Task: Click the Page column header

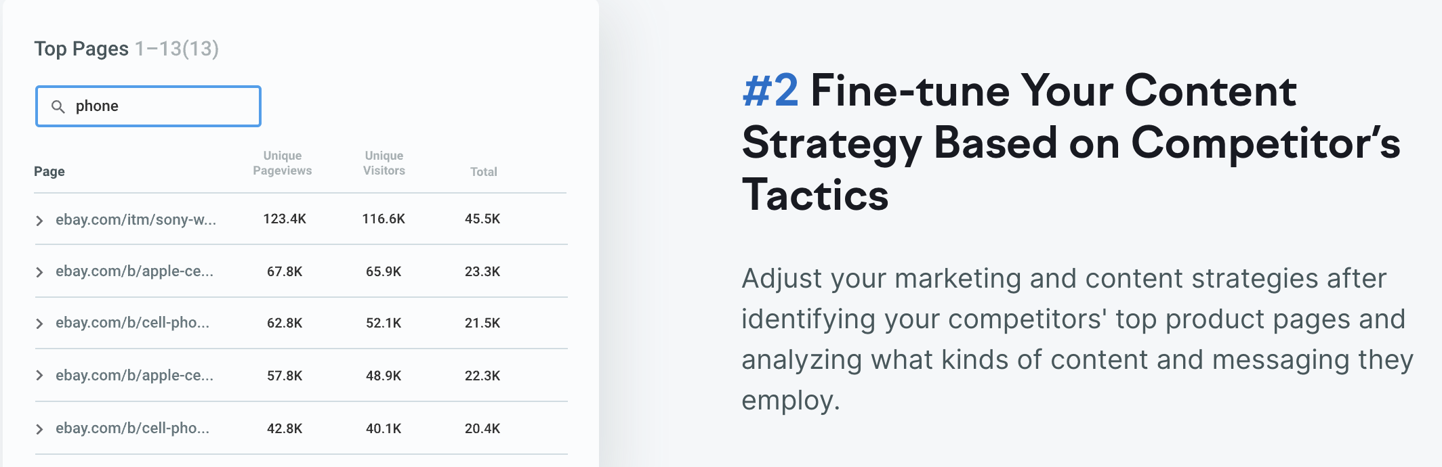Action: click(49, 171)
